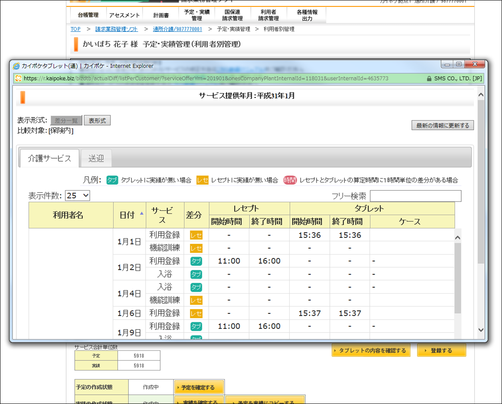
Task: Click タブ badge on 1月4日 入浴 row
Action: click(196, 287)
